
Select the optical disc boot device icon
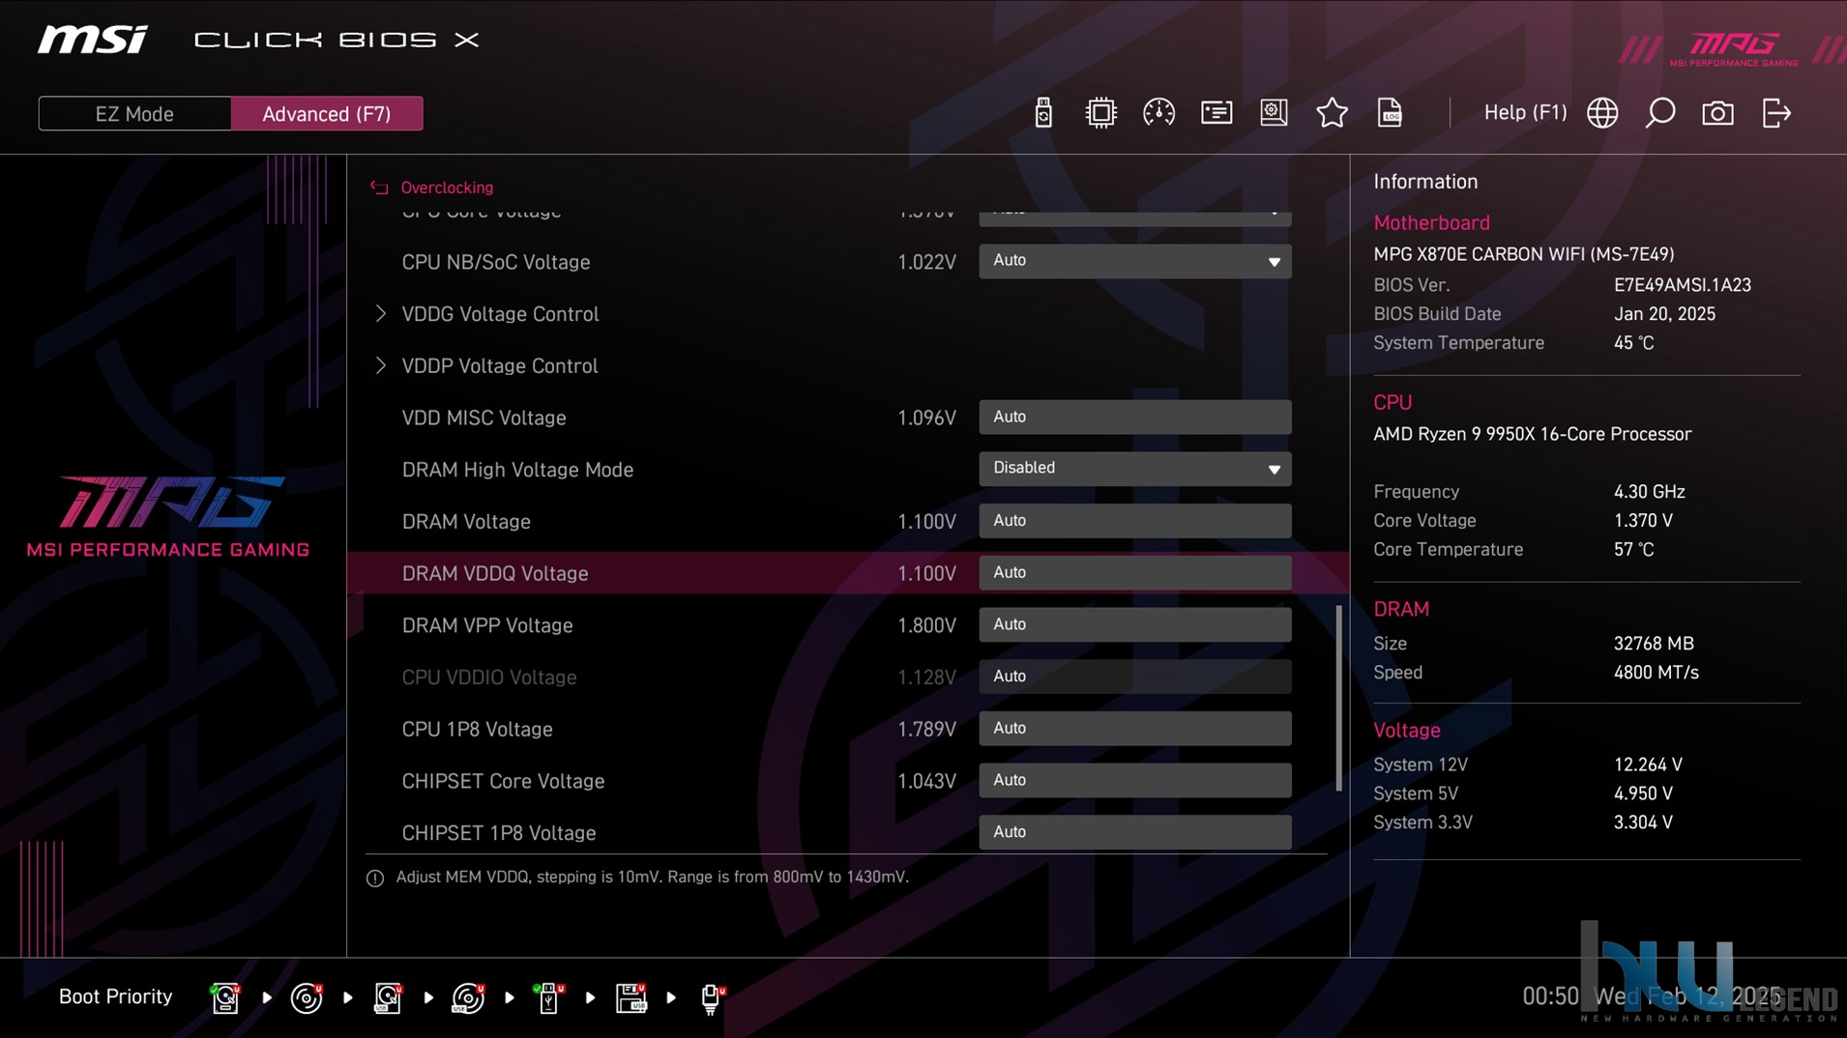coord(307,997)
